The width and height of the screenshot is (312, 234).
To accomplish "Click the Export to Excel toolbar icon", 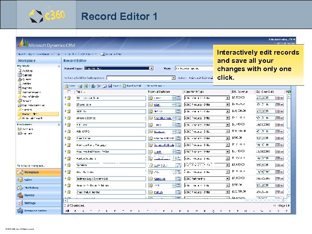I will pyautogui.click(x=86, y=86).
